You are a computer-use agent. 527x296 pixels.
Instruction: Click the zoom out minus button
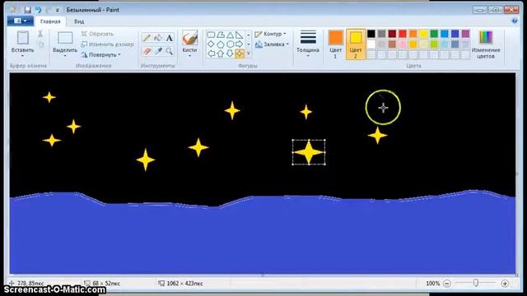pyautogui.click(x=447, y=284)
